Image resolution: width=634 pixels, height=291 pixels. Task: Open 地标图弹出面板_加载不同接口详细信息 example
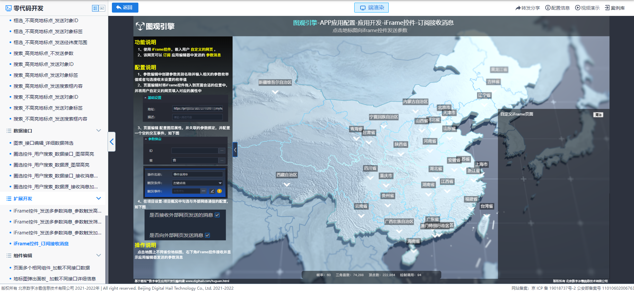55,279
